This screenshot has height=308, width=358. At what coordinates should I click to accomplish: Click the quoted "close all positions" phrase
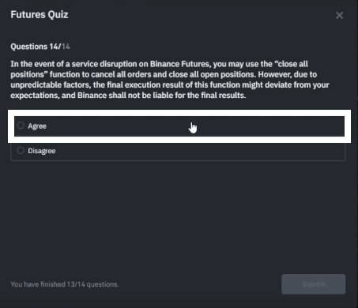coord(159,69)
